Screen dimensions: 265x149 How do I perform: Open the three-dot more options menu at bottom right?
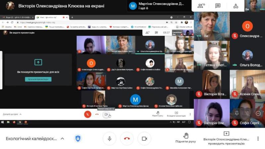pos(258,139)
